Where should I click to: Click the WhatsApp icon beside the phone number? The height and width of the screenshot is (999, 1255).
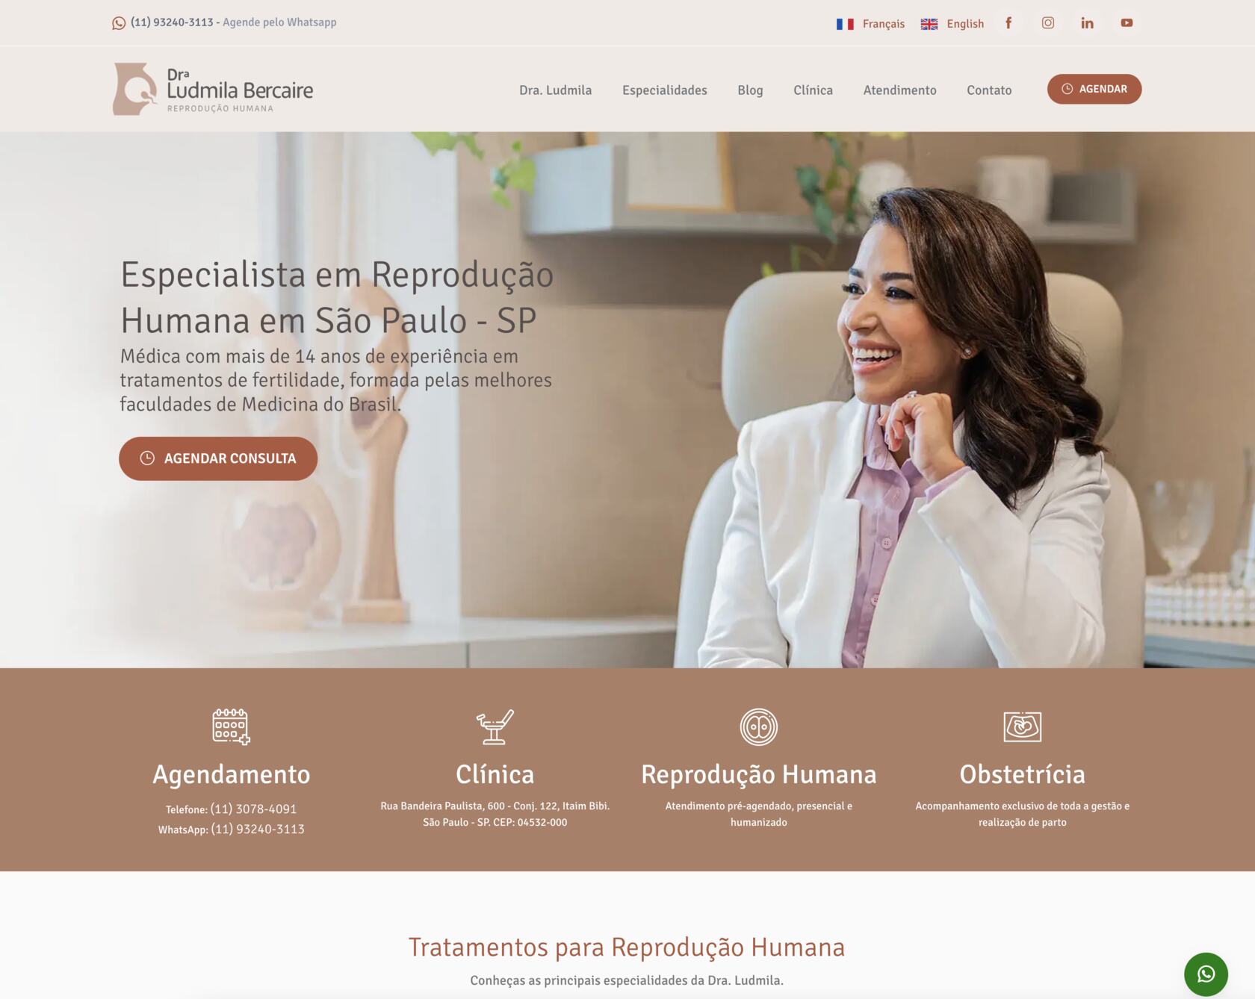(x=119, y=23)
